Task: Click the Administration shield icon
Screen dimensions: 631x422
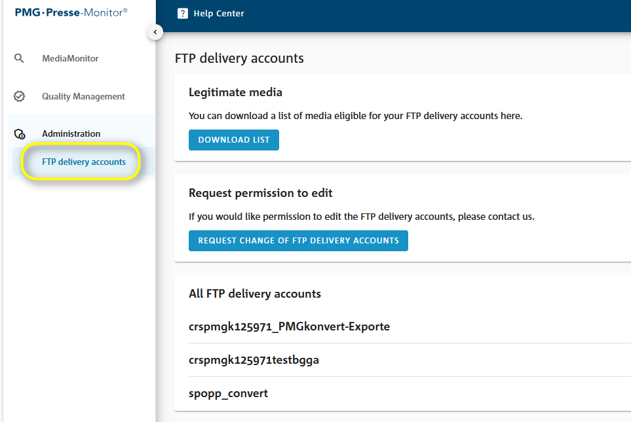Action: (x=19, y=134)
